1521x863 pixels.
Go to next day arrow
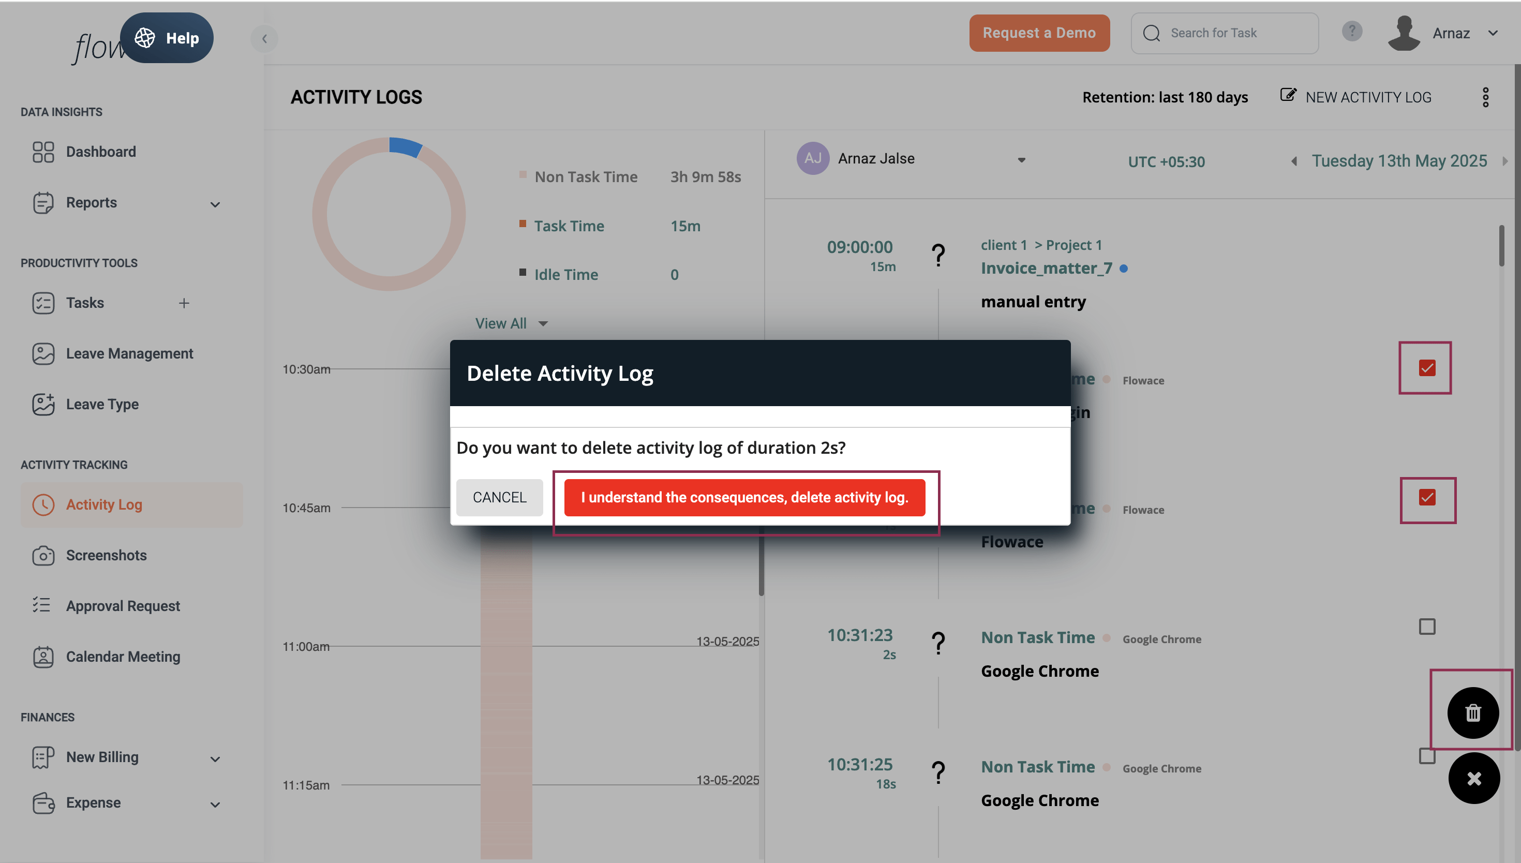[x=1504, y=161]
